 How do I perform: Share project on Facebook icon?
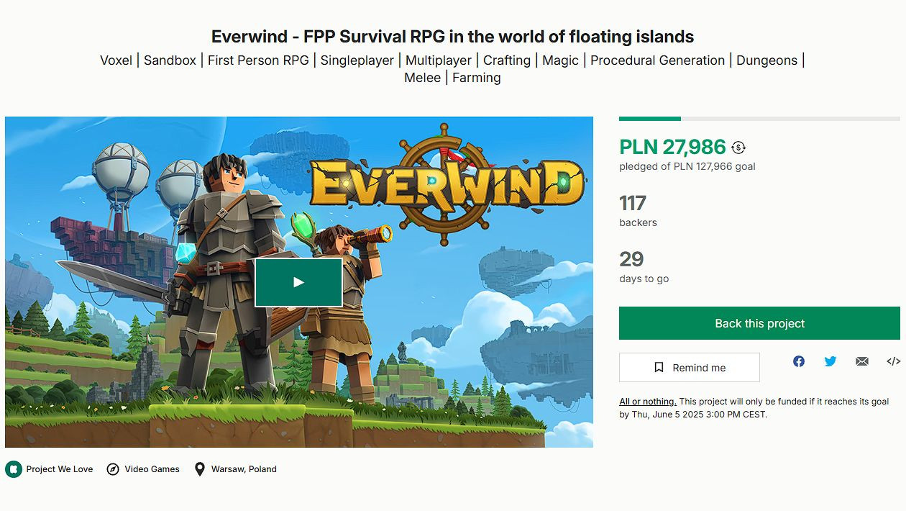point(799,361)
